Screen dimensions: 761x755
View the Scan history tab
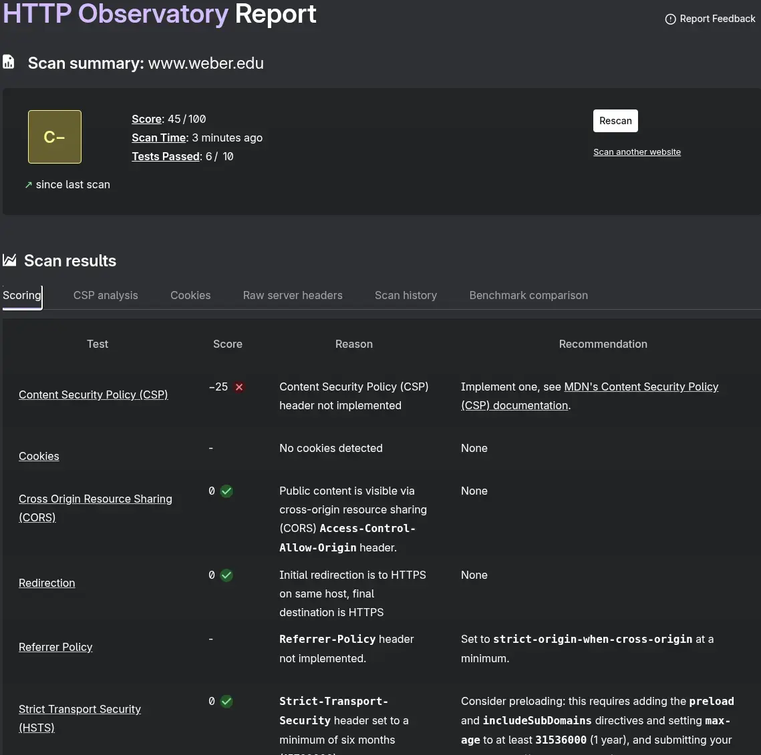(406, 295)
